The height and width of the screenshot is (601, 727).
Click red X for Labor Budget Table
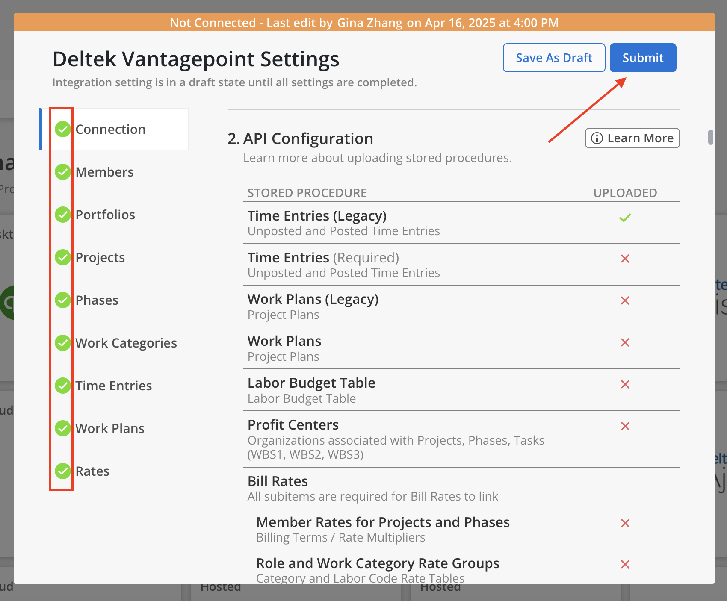coord(625,384)
